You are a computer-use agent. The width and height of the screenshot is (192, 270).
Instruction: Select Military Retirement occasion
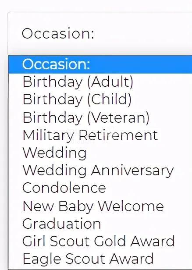(x=100, y=135)
